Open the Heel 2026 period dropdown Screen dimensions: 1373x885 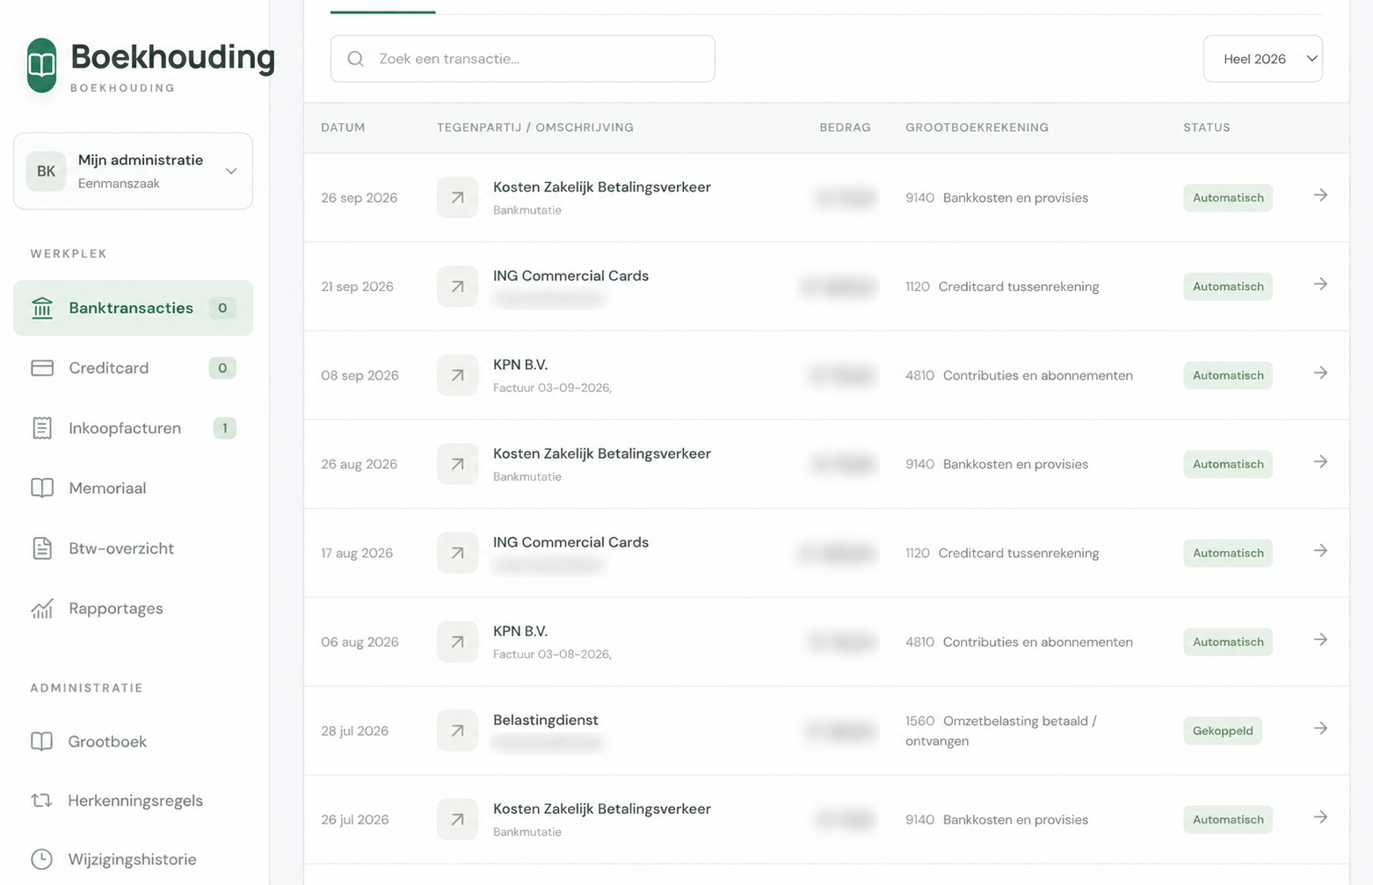pos(1263,59)
